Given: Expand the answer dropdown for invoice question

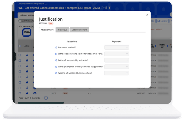Looking at the screenshot, I should [116, 60].
